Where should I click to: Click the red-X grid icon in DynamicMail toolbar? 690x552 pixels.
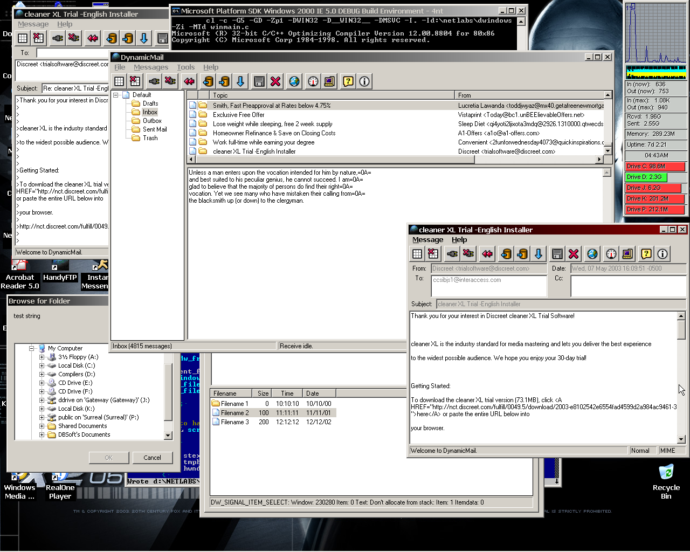tap(135, 81)
